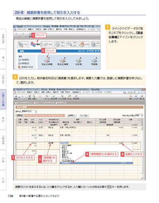Click the 現金出納帳 cash book icon
Viewport: 159px width, 203px height.
click(x=47, y=61)
